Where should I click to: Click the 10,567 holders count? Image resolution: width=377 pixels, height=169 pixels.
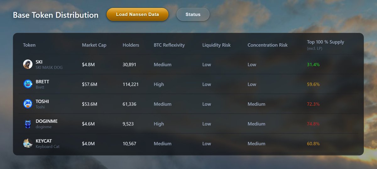click(129, 144)
